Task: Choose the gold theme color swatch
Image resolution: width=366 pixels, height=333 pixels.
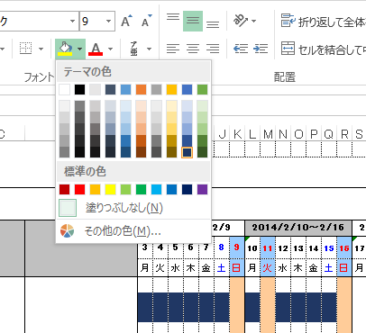Action: (171, 89)
